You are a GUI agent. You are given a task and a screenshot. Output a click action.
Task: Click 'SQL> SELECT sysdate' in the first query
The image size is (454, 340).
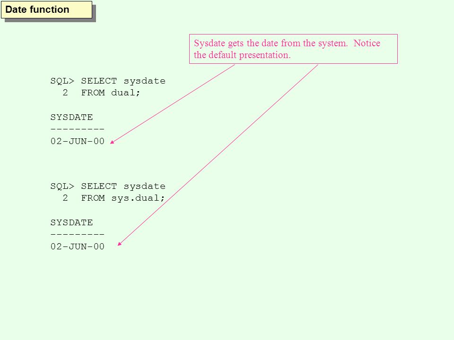pos(108,81)
